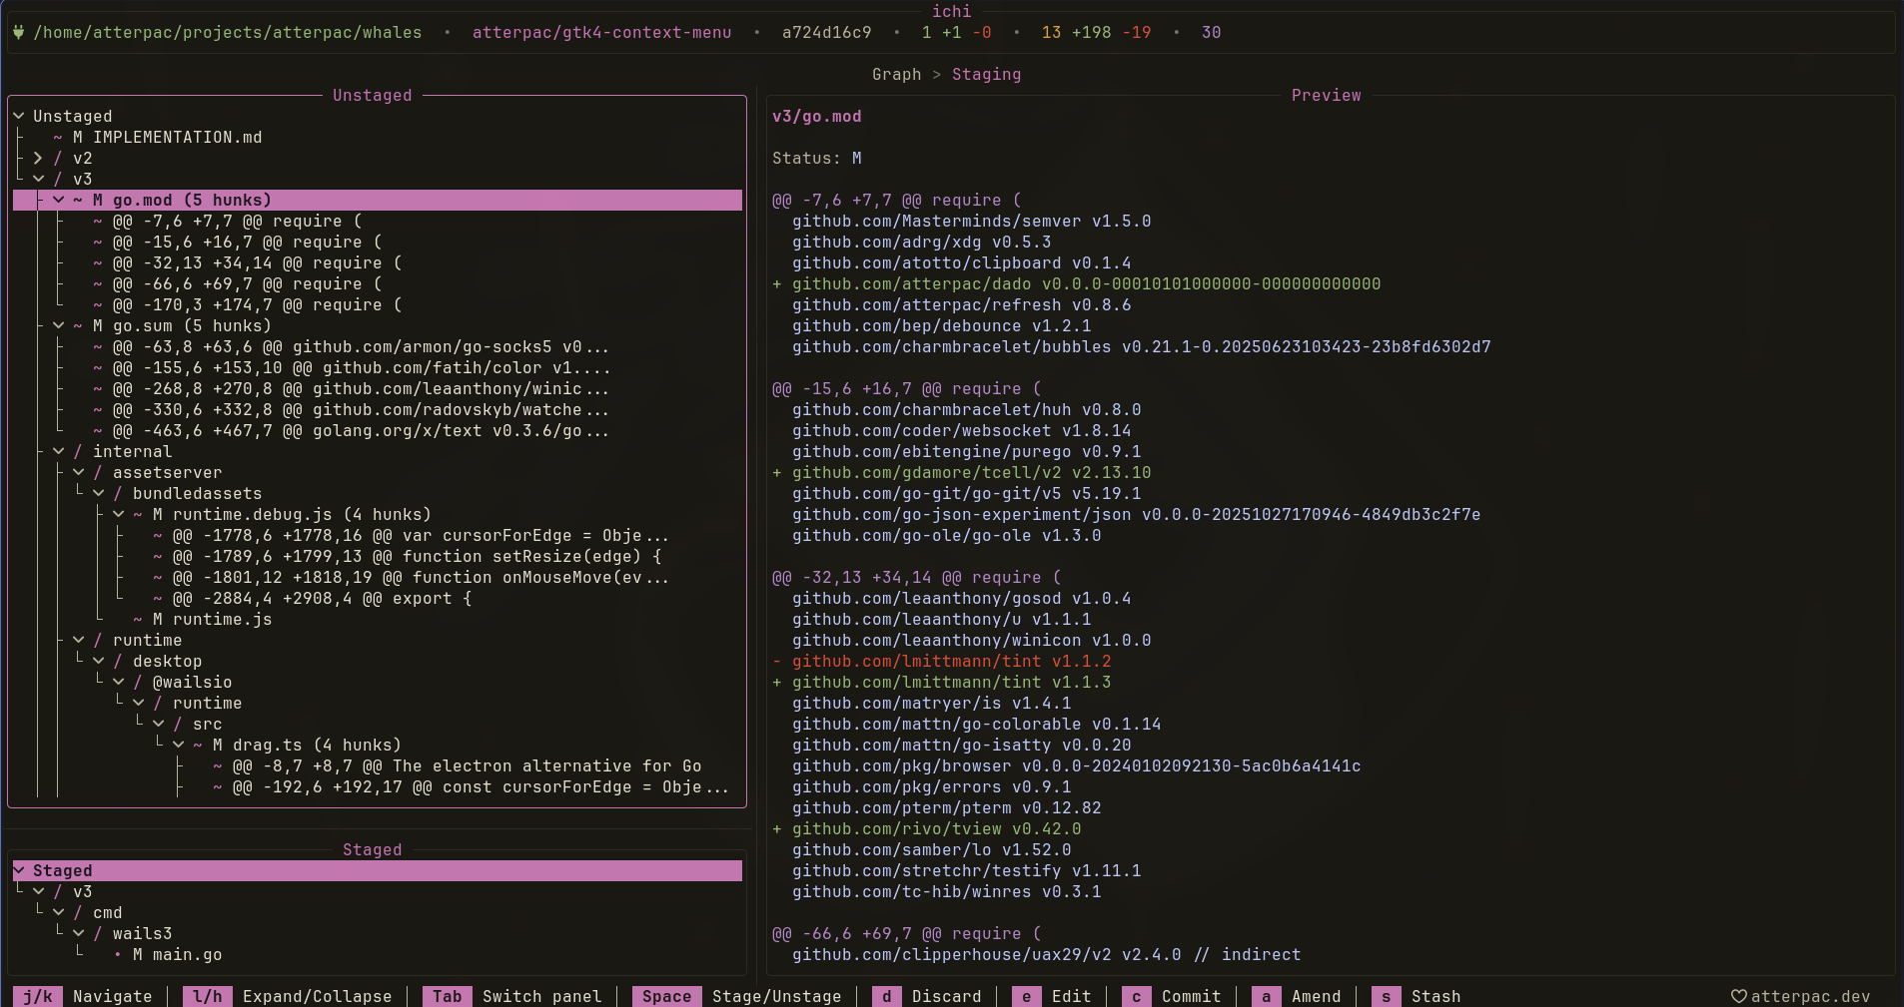Switch to the Graph view
The height and width of the screenshot is (1007, 1904).
[896, 74]
